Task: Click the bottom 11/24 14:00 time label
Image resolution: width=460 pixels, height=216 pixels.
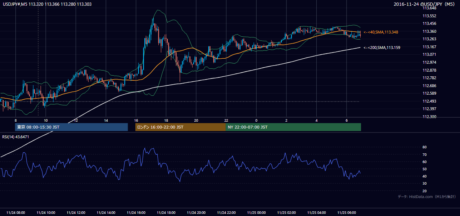Action: click(106, 213)
